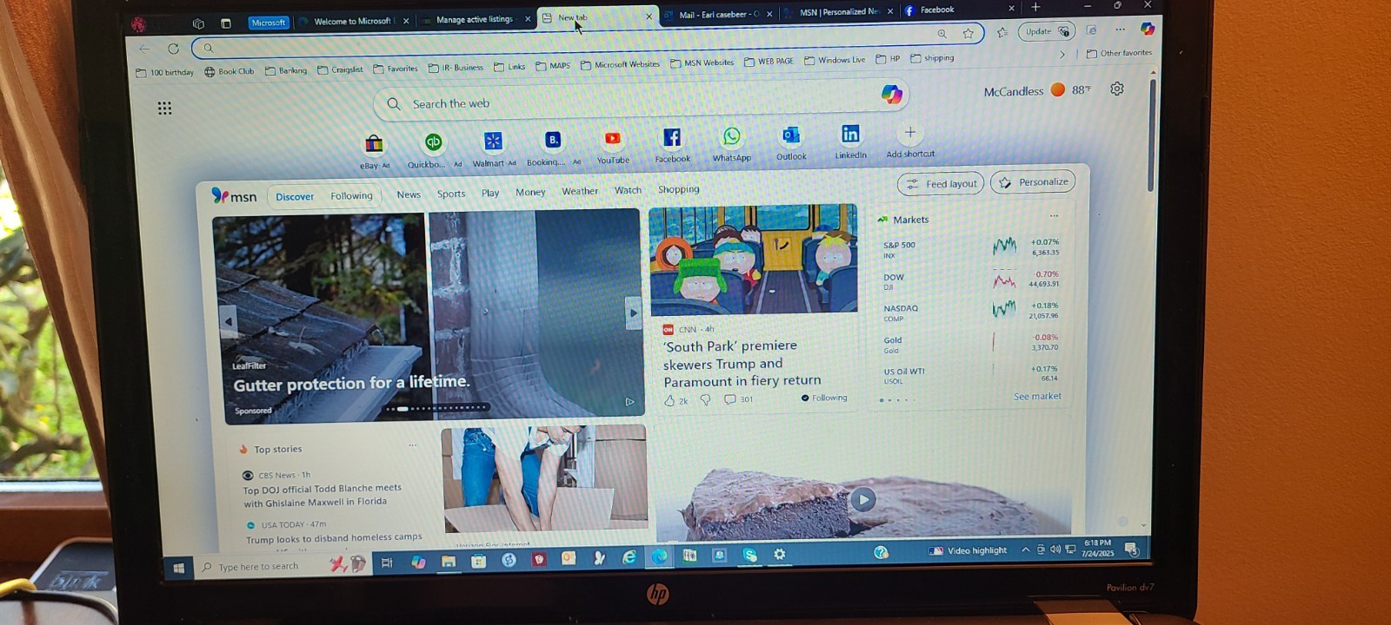Expand the bookmarks bar overflow chevron
This screenshot has height=625, width=1391.
[x=1062, y=55]
